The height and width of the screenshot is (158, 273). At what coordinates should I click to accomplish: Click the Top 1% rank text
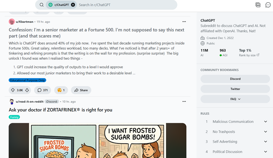click(x=245, y=50)
